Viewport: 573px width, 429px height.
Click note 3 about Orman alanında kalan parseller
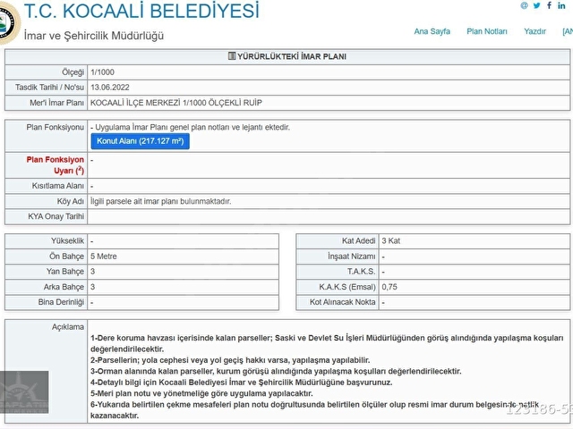pyautogui.click(x=276, y=372)
